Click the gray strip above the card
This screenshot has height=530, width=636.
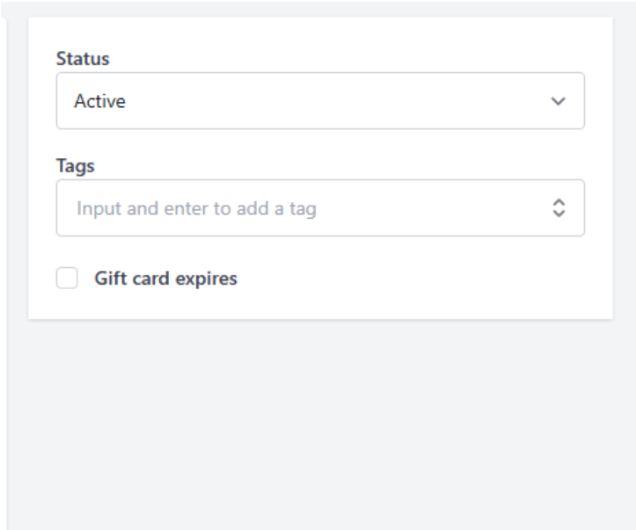click(320, 8)
